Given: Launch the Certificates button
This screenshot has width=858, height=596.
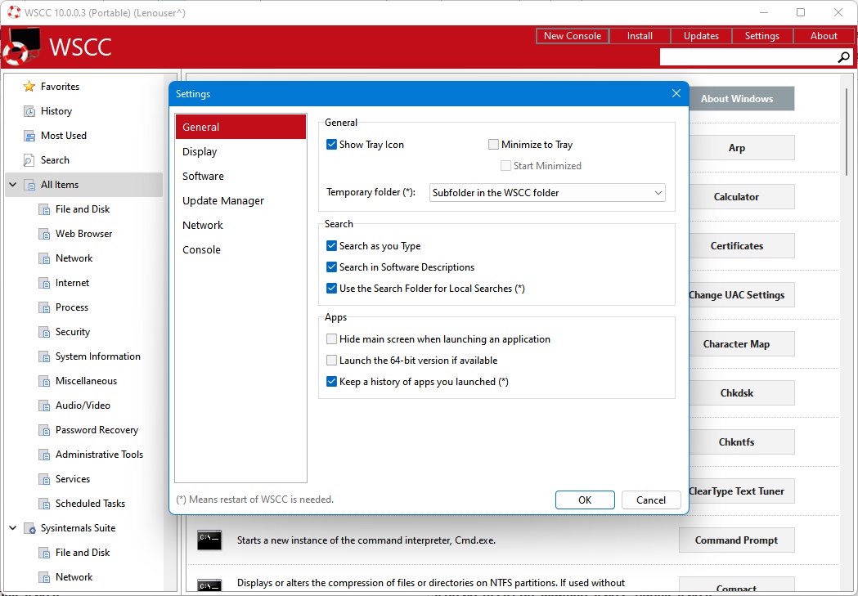Looking at the screenshot, I should click(741, 246).
